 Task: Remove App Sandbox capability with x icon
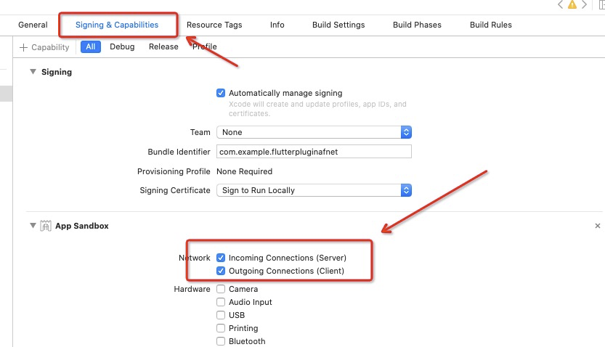[597, 226]
